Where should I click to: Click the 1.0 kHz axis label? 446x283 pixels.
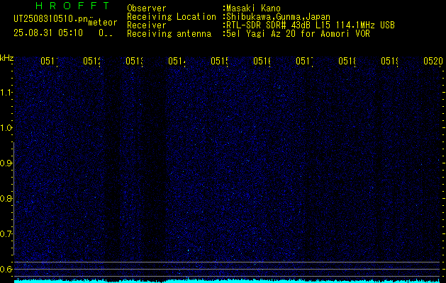(x=6, y=128)
